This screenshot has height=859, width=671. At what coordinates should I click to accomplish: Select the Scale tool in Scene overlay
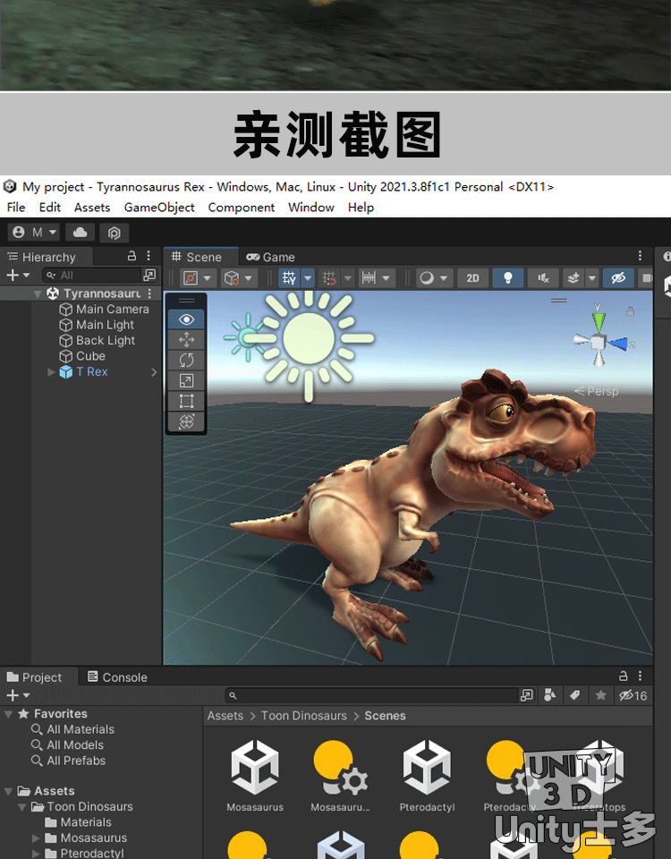coord(186,380)
